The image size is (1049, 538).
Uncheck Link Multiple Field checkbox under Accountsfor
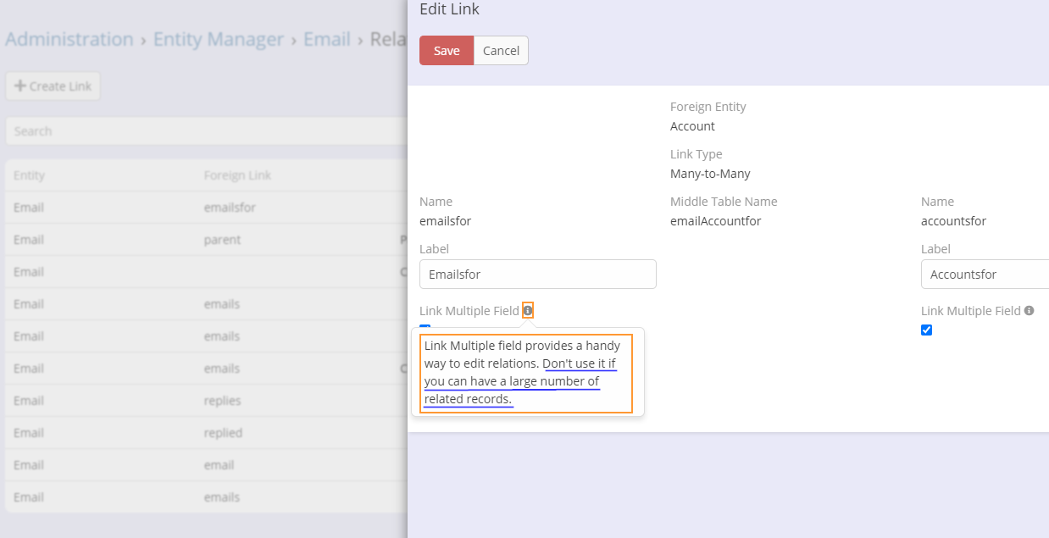(926, 330)
